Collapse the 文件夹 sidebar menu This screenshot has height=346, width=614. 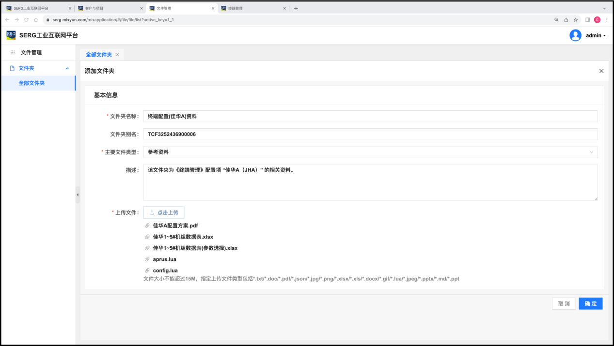pyautogui.click(x=67, y=68)
